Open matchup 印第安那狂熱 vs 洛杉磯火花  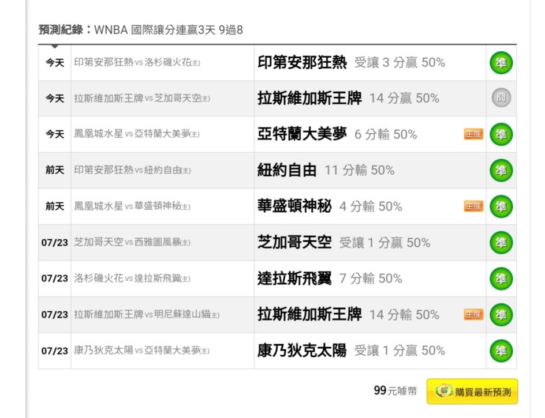click(x=137, y=62)
